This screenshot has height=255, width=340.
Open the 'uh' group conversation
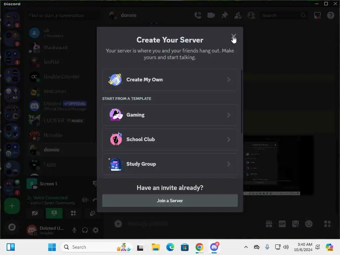62,33
